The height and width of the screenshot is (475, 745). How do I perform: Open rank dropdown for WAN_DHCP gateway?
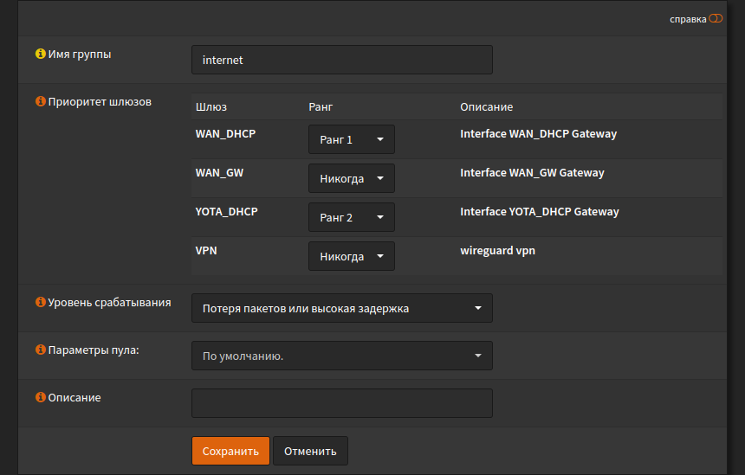tap(352, 139)
